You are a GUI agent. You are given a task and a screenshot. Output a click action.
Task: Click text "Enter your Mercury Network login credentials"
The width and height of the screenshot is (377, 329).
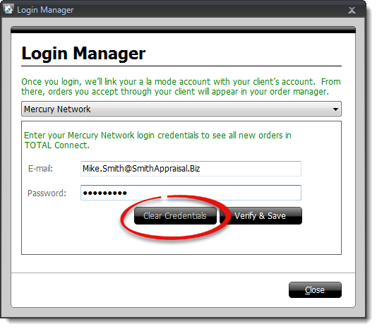112,136
